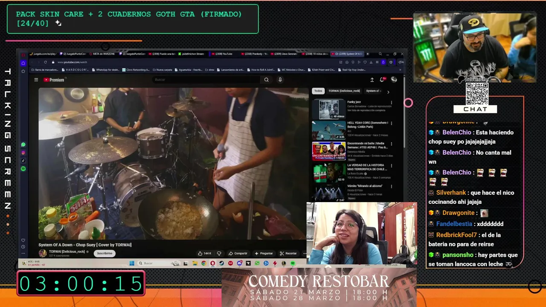Click the YouTube Premium logo

pyautogui.click(x=54, y=80)
